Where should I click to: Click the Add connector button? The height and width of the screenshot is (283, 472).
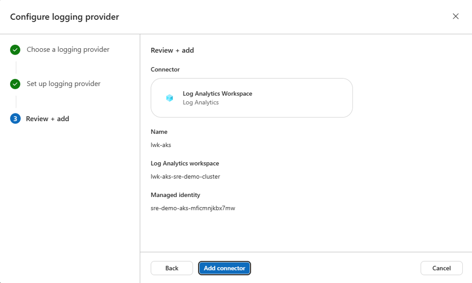[224, 268]
